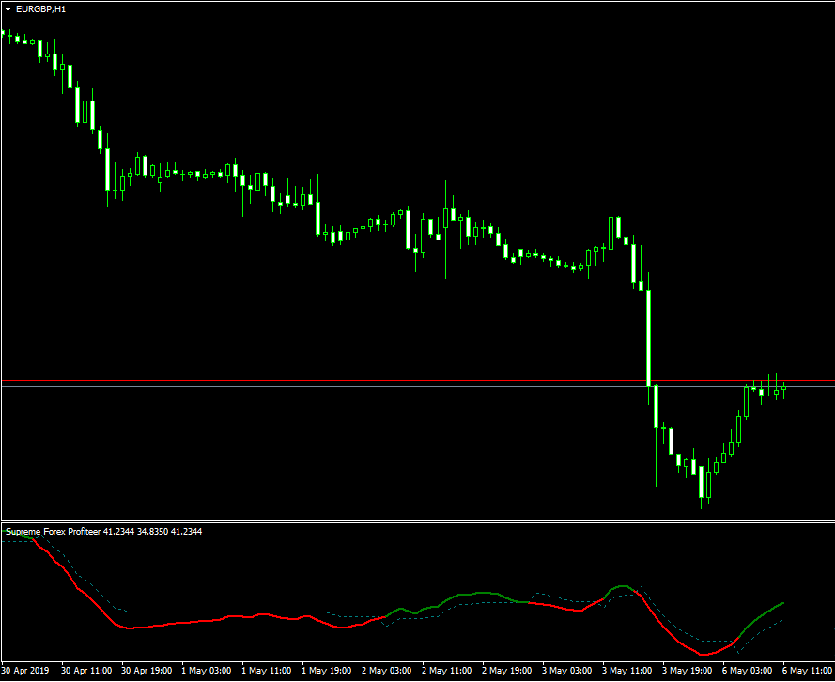Click the 6 May 03:00 time axis label

[x=748, y=672]
